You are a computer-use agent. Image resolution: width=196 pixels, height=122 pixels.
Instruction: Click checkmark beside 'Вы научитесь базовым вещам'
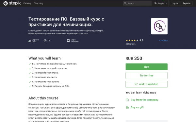30,64
